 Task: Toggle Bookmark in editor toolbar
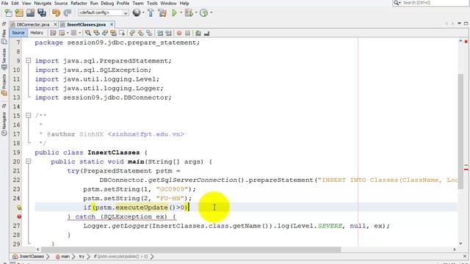[149, 33]
